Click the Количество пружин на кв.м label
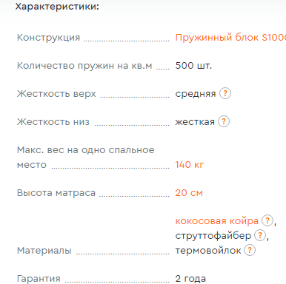The image size is (286, 284). [x=84, y=66]
